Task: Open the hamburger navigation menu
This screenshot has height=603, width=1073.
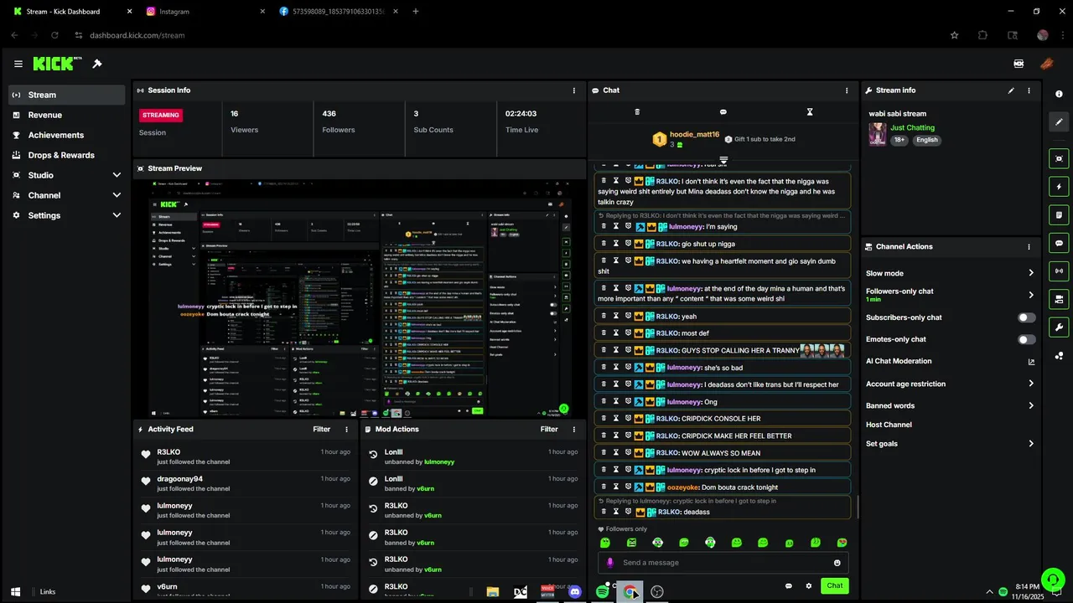Action: click(x=18, y=64)
